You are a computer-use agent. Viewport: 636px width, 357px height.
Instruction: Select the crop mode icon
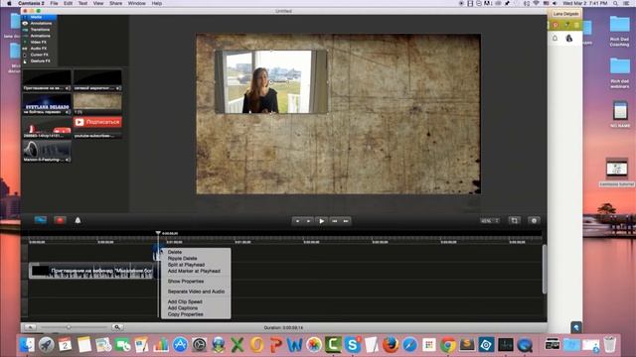coord(515,220)
